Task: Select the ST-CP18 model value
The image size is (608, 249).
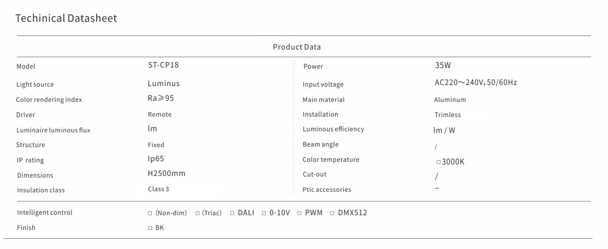Action: 163,65
